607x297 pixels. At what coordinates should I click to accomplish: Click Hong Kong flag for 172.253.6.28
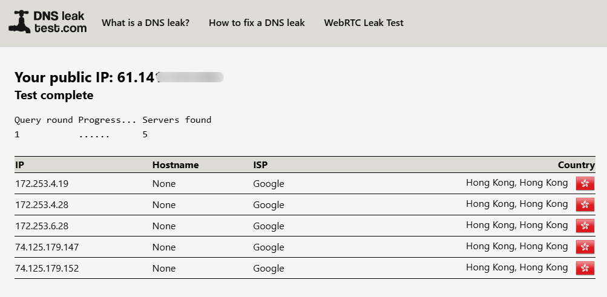[x=585, y=226]
